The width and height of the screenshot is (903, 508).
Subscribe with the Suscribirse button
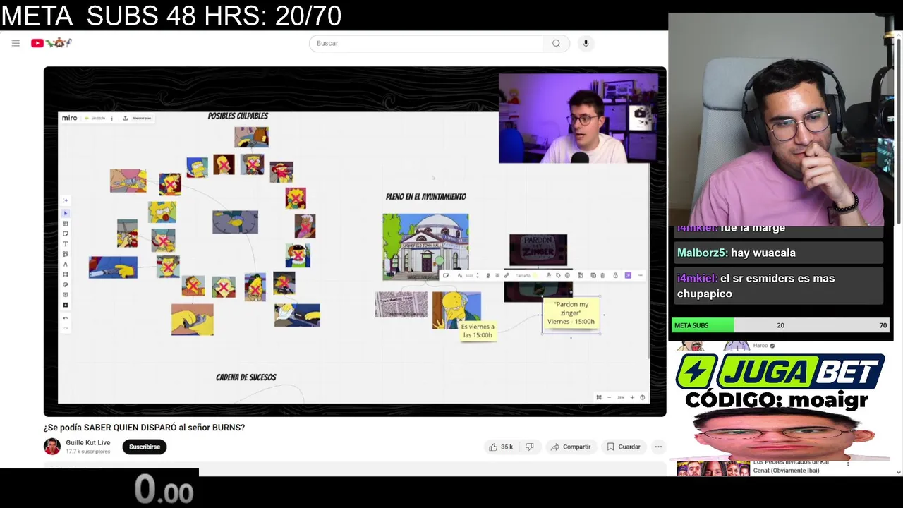145,447
